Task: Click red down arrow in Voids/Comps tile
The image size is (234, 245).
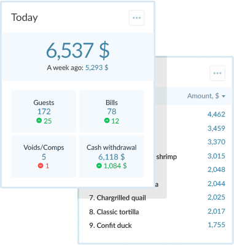Action: click(41, 166)
